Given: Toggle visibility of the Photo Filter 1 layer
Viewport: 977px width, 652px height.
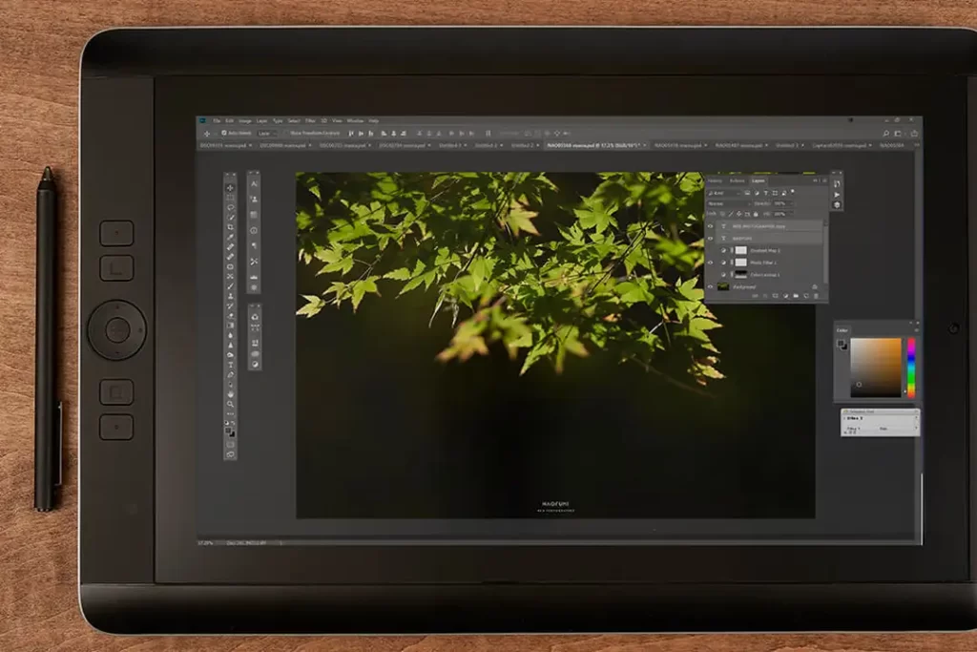Looking at the screenshot, I should pyautogui.click(x=710, y=262).
